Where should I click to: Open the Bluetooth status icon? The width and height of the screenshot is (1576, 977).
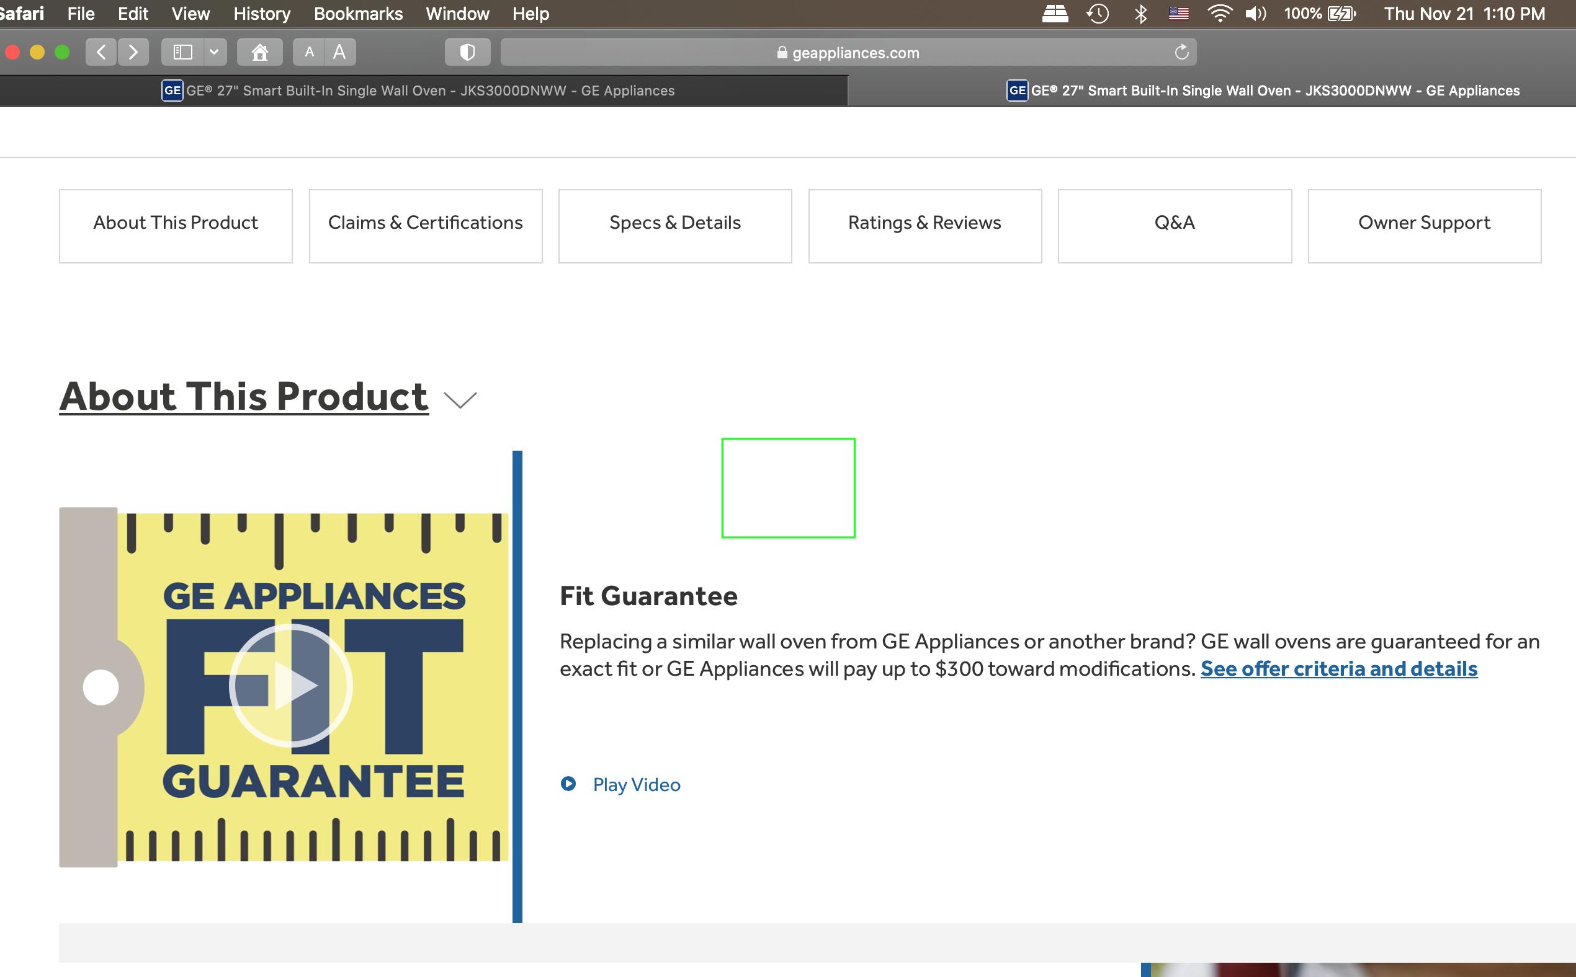tap(1141, 14)
